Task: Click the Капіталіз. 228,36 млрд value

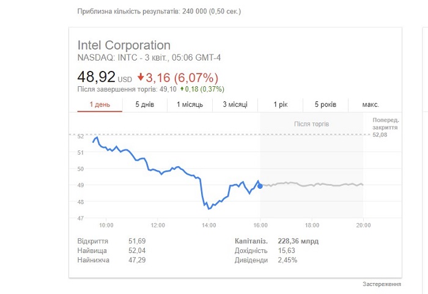Action: click(298, 241)
